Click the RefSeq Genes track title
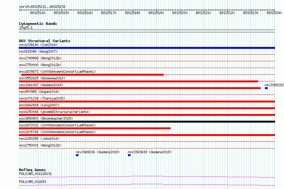 coord(32,170)
